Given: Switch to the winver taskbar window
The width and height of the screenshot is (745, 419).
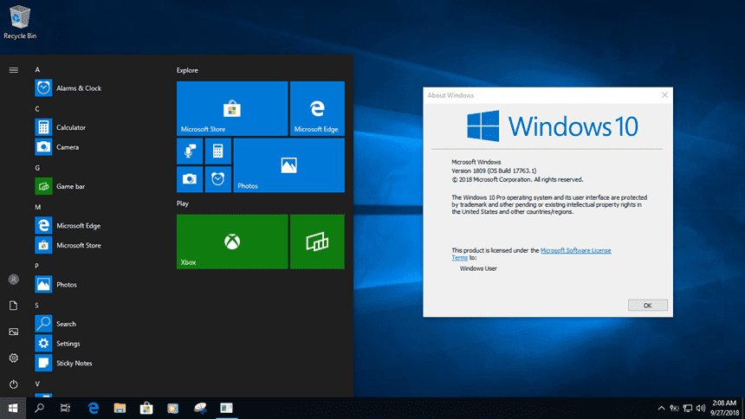Looking at the screenshot, I should click(x=227, y=408).
